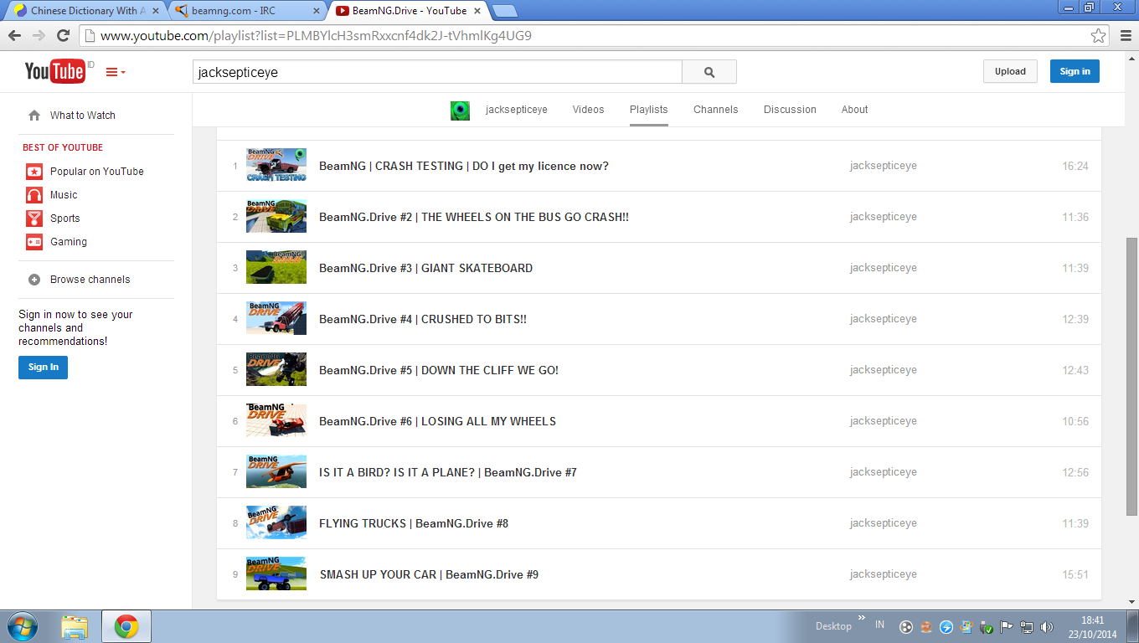Open the Windows Start button

tap(22, 626)
